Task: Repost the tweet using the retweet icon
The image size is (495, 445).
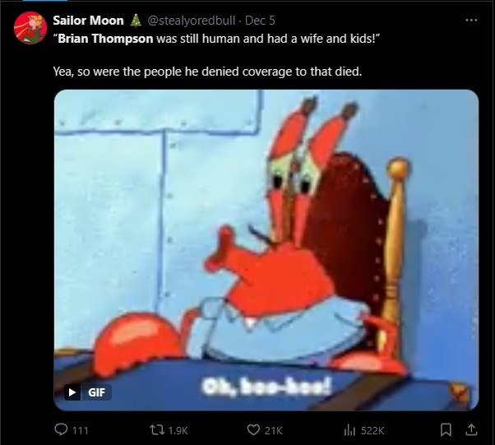Action: pyautogui.click(x=157, y=430)
